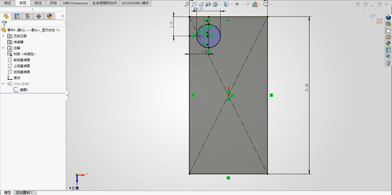392x195 pixels.
Task: Select 零件1 root node in tree
Action: point(31,30)
